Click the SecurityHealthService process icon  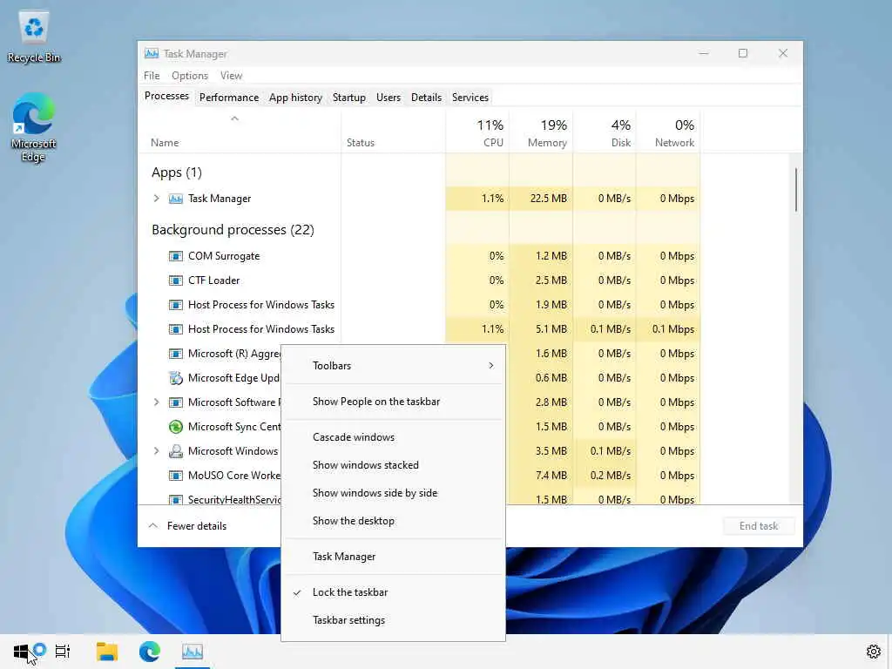(176, 499)
